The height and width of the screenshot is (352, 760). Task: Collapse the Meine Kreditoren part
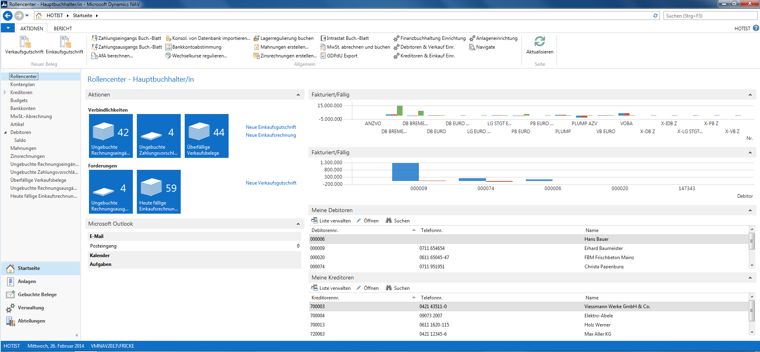(x=750, y=278)
